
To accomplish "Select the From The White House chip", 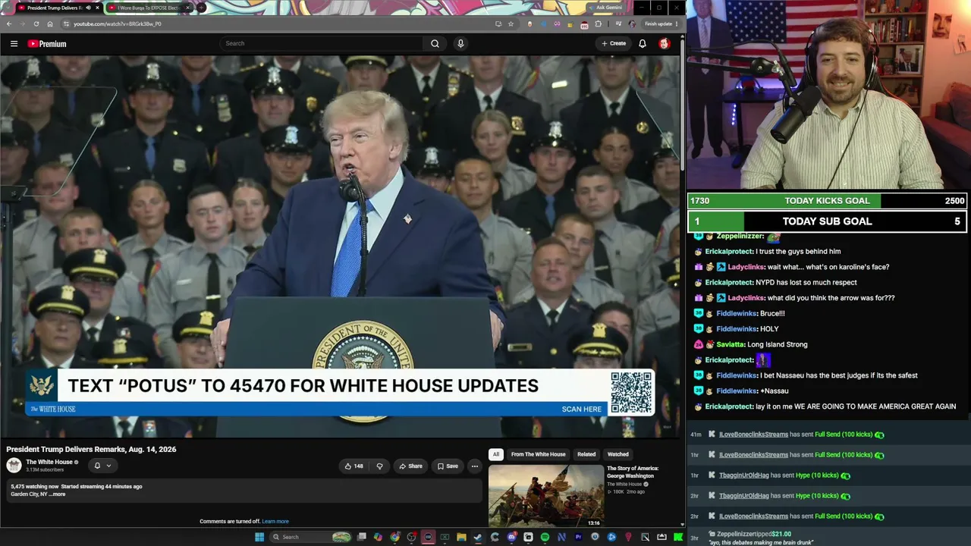I will [538, 454].
